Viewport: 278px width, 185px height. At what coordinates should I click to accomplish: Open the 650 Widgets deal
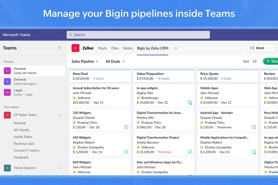click(100, 145)
